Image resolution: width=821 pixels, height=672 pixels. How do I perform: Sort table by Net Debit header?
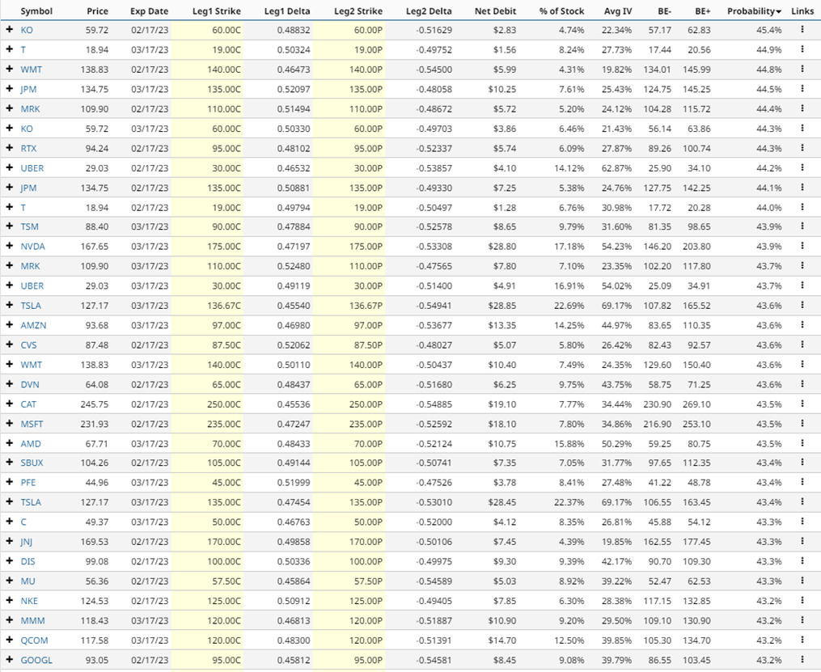pos(495,11)
